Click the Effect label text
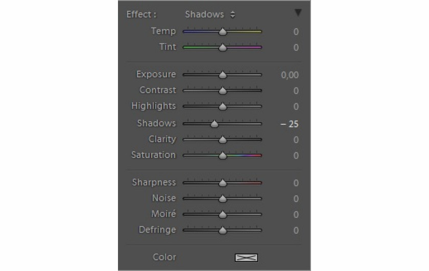Screen dimensions: 429x271 pos(141,14)
